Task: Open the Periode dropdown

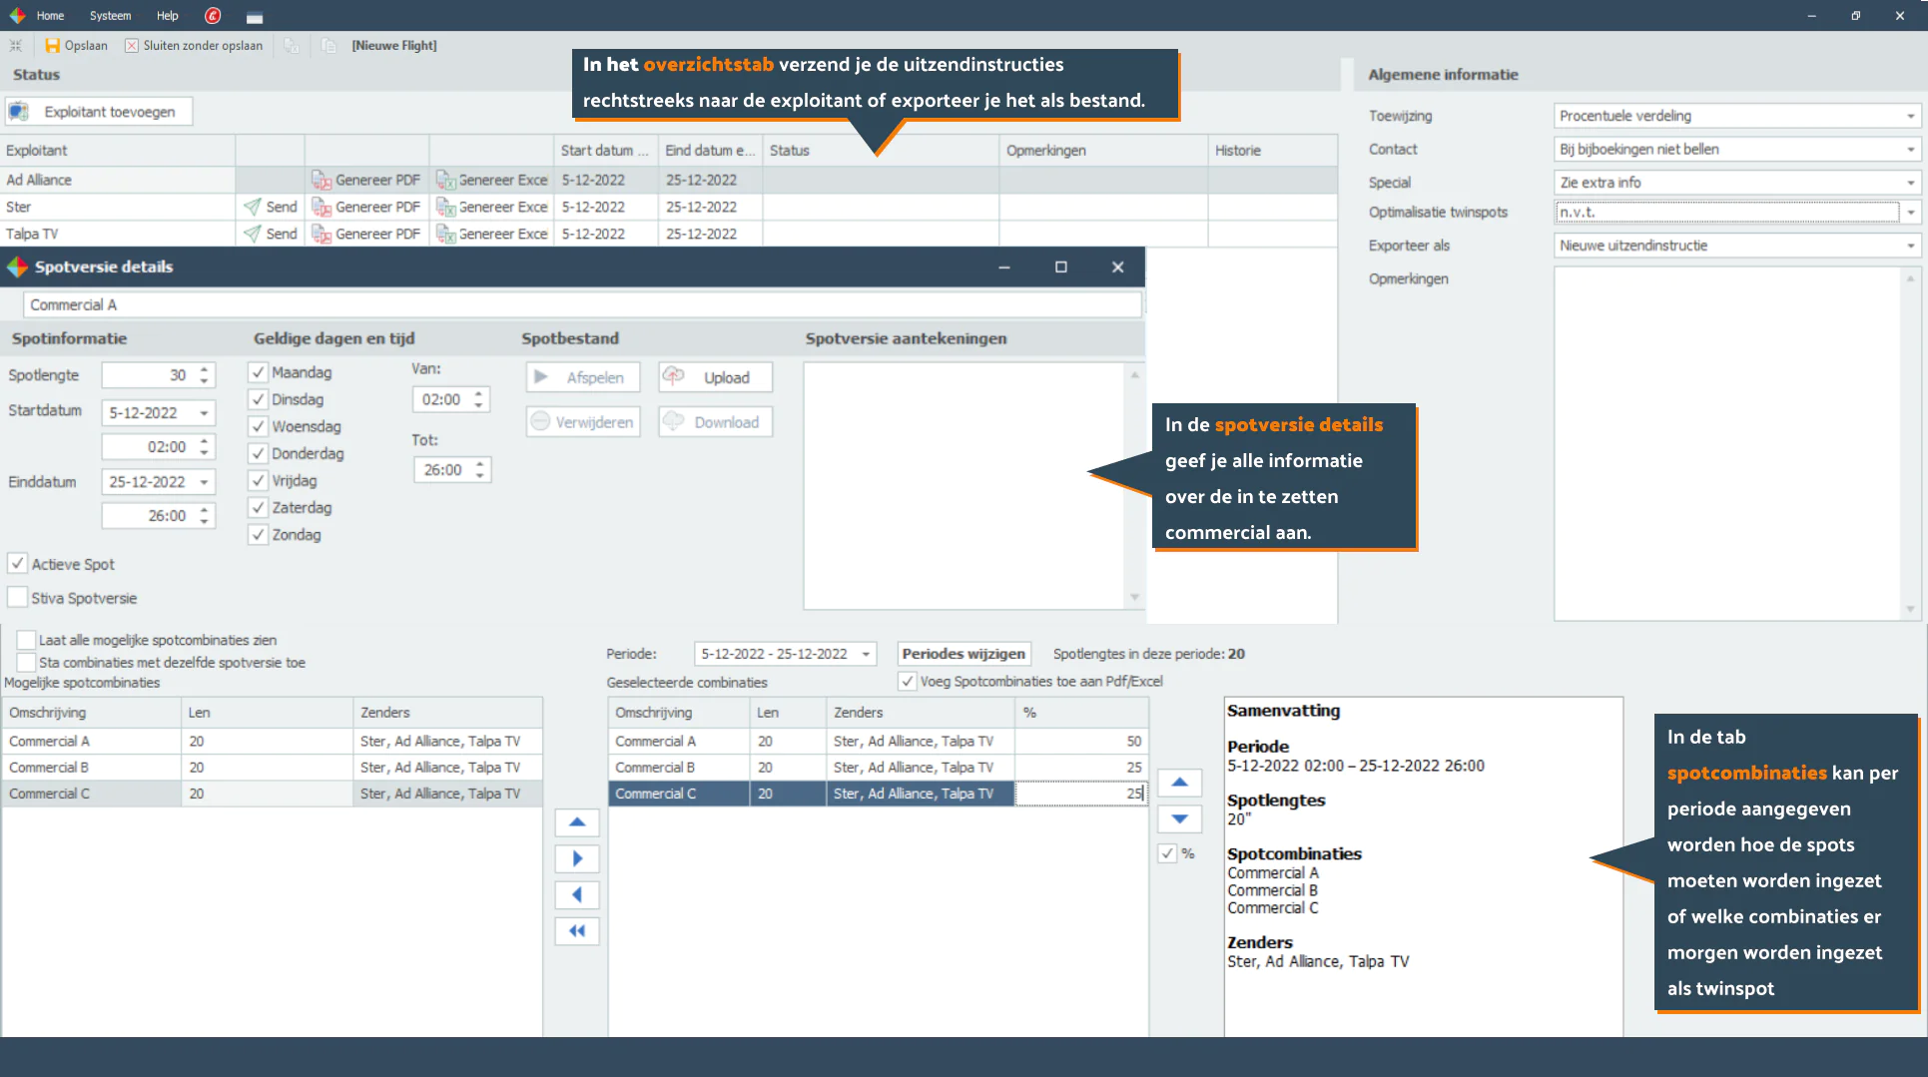Action: 867,654
